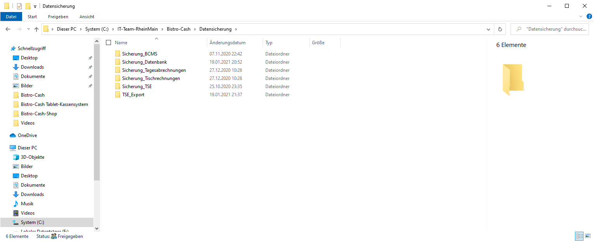The height and width of the screenshot is (241, 594).
Task: Open Dokumente under Dieser PC
Action: 33,185
